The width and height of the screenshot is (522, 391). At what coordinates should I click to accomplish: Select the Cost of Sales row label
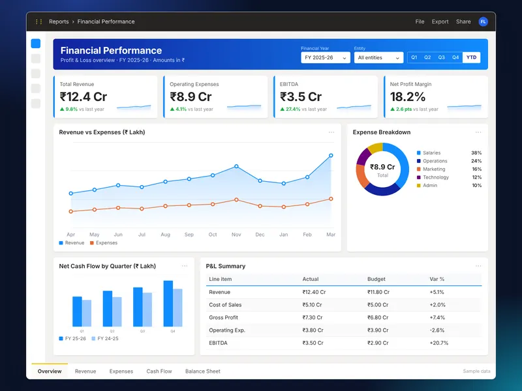click(x=225, y=305)
